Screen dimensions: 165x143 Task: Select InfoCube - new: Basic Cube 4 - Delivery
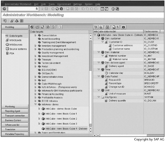coord(66,129)
